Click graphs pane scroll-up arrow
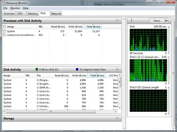177x132 pixels. click(x=173, y=19)
